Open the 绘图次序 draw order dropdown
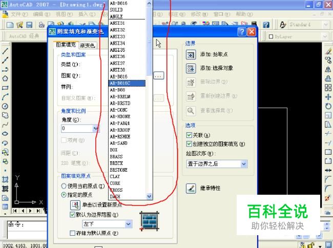Image resolution: width=333 pixels, height=248 pixels. [244, 164]
